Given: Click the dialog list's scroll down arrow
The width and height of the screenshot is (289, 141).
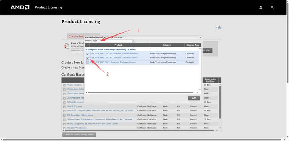Looking at the screenshot, I should 200,90.
